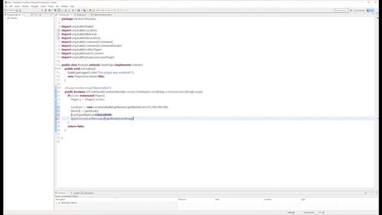This screenshot has width=382, height=215.
Task: Open the Refactor menu
Action: click(25, 7)
